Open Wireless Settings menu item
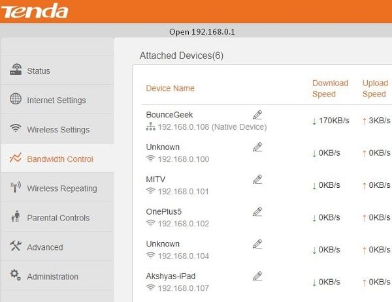The image size is (392, 302). [58, 130]
